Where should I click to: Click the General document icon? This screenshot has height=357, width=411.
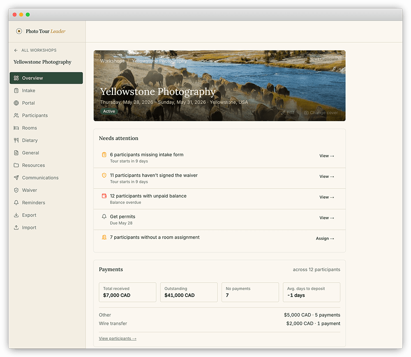coord(16,153)
